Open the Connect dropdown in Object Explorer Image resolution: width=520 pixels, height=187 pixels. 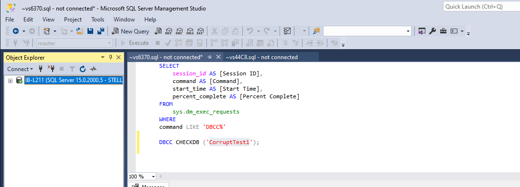point(20,69)
